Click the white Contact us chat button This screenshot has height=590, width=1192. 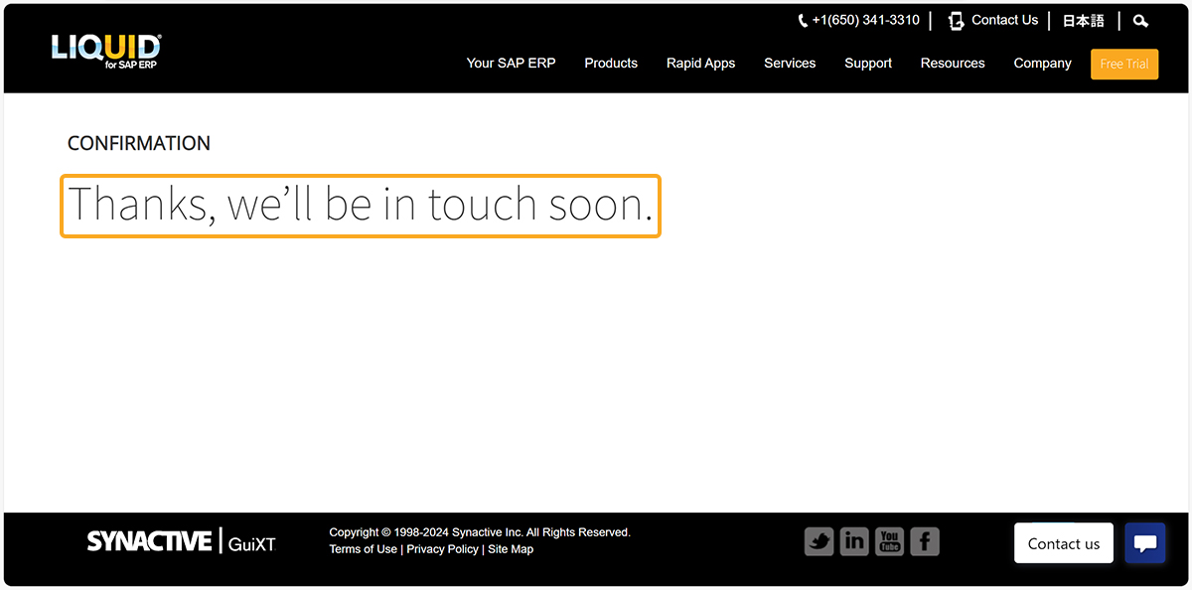click(x=1063, y=543)
